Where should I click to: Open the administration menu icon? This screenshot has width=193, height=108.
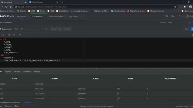[x=173, y=16]
